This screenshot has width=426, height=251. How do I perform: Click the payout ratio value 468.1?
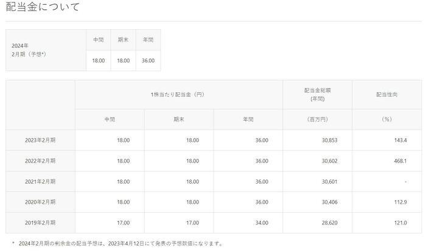tap(399, 161)
